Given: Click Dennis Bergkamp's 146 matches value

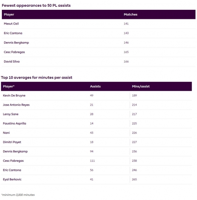Looking at the screenshot, I should coord(126,42).
